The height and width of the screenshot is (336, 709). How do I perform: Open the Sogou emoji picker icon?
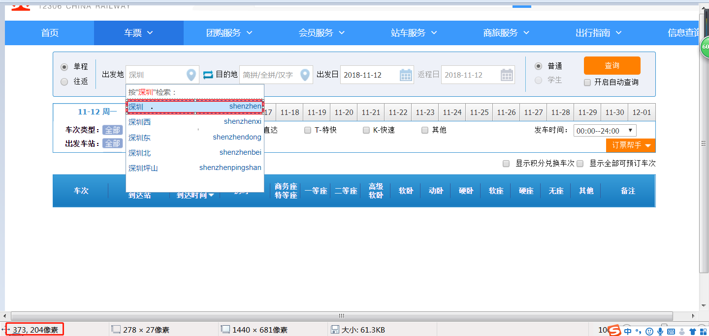(x=649, y=331)
